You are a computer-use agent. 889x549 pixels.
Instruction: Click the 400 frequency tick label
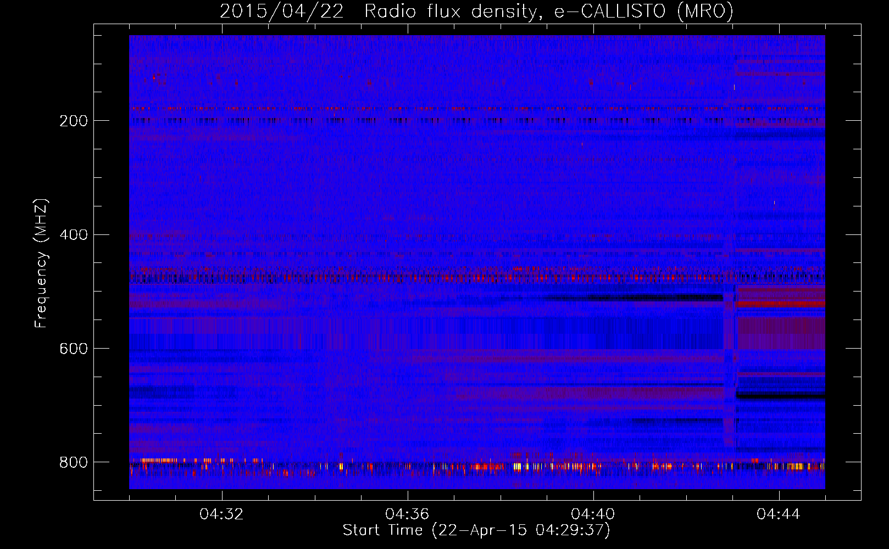(74, 235)
